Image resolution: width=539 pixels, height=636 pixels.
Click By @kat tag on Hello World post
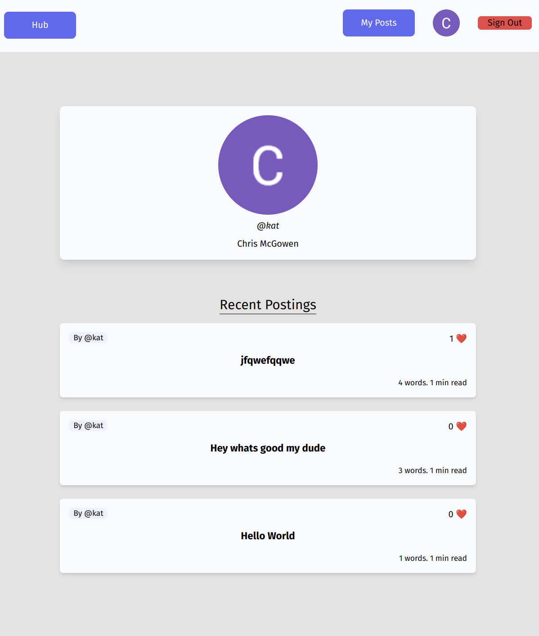pyautogui.click(x=88, y=514)
